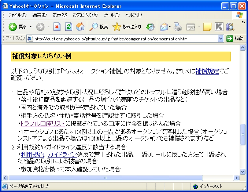
Task: Click the address bar URL field
Action: pos(125,39)
